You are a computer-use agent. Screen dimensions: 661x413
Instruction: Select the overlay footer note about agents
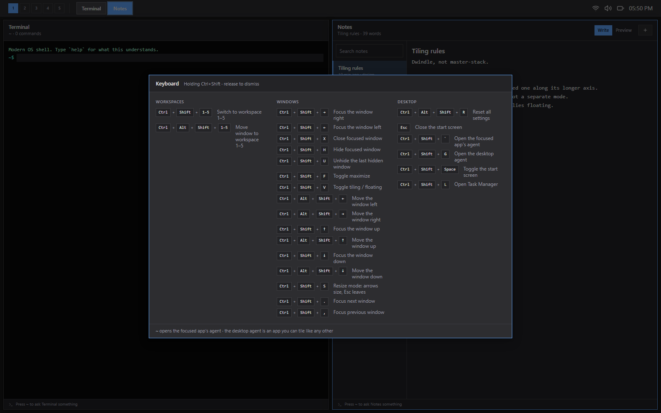point(244,331)
